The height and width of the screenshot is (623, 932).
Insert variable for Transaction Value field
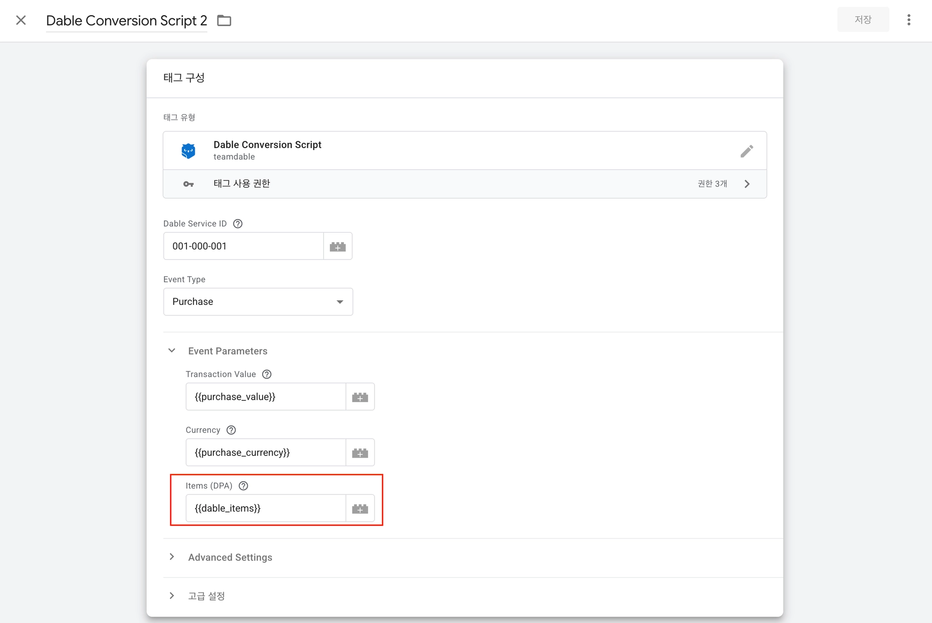point(360,397)
